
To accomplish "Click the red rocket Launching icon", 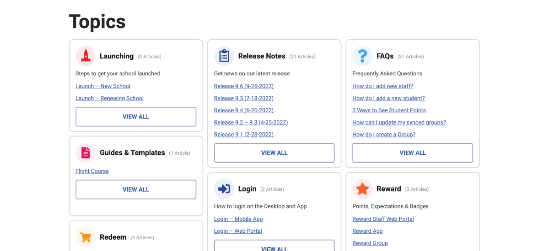I will [86, 56].
